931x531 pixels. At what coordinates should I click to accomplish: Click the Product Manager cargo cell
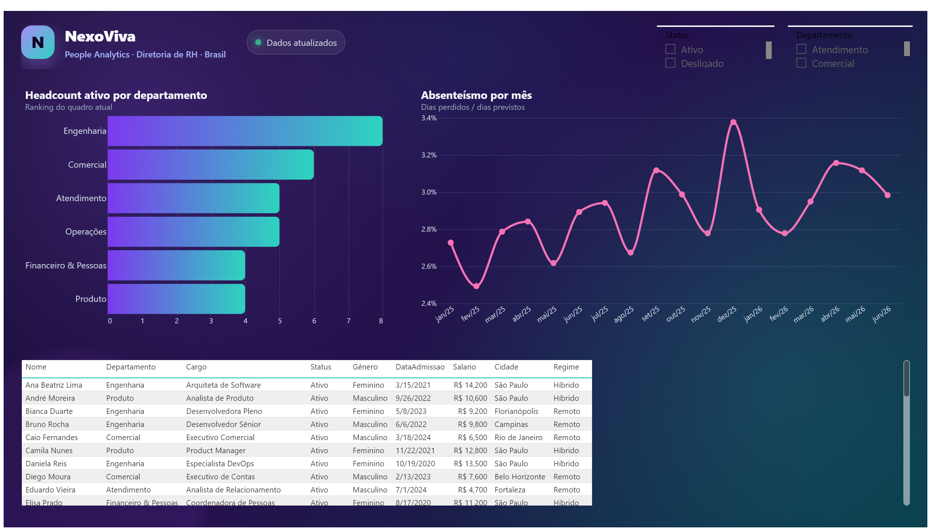216,450
